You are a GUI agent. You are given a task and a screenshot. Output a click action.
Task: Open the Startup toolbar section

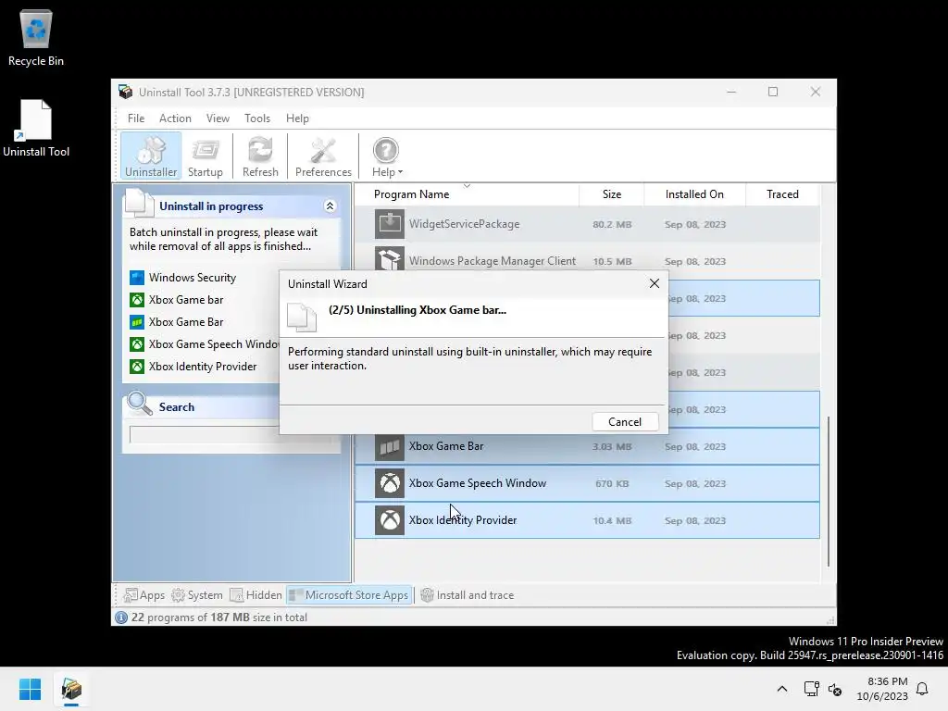(205, 156)
